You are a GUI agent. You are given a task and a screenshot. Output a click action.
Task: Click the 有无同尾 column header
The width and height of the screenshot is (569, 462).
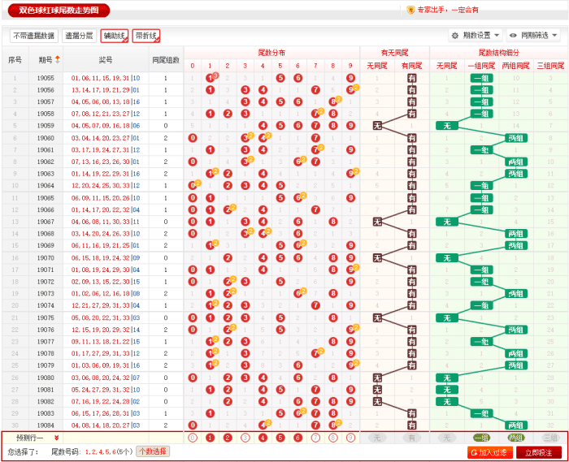(x=394, y=53)
